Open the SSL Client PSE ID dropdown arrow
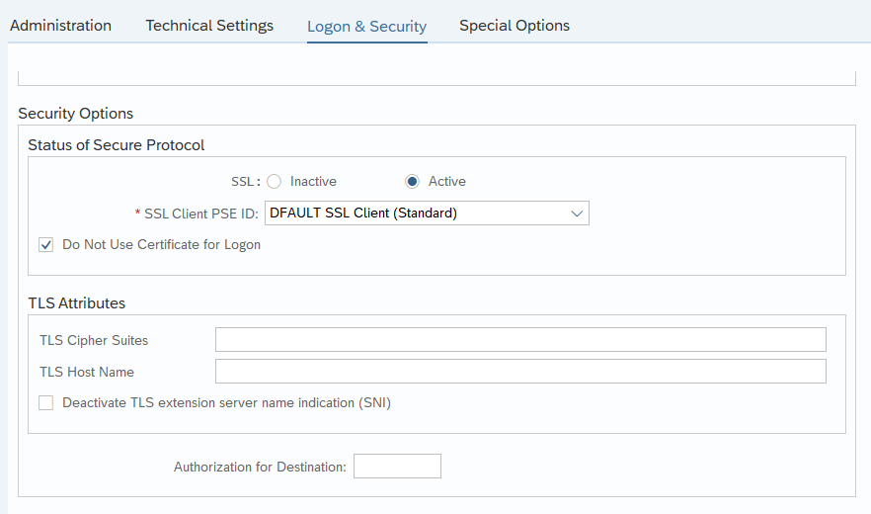This screenshot has height=514, width=871. pyautogui.click(x=577, y=214)
